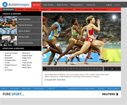Expand Historical archive slideshow arrow

[x=39, y=43]
